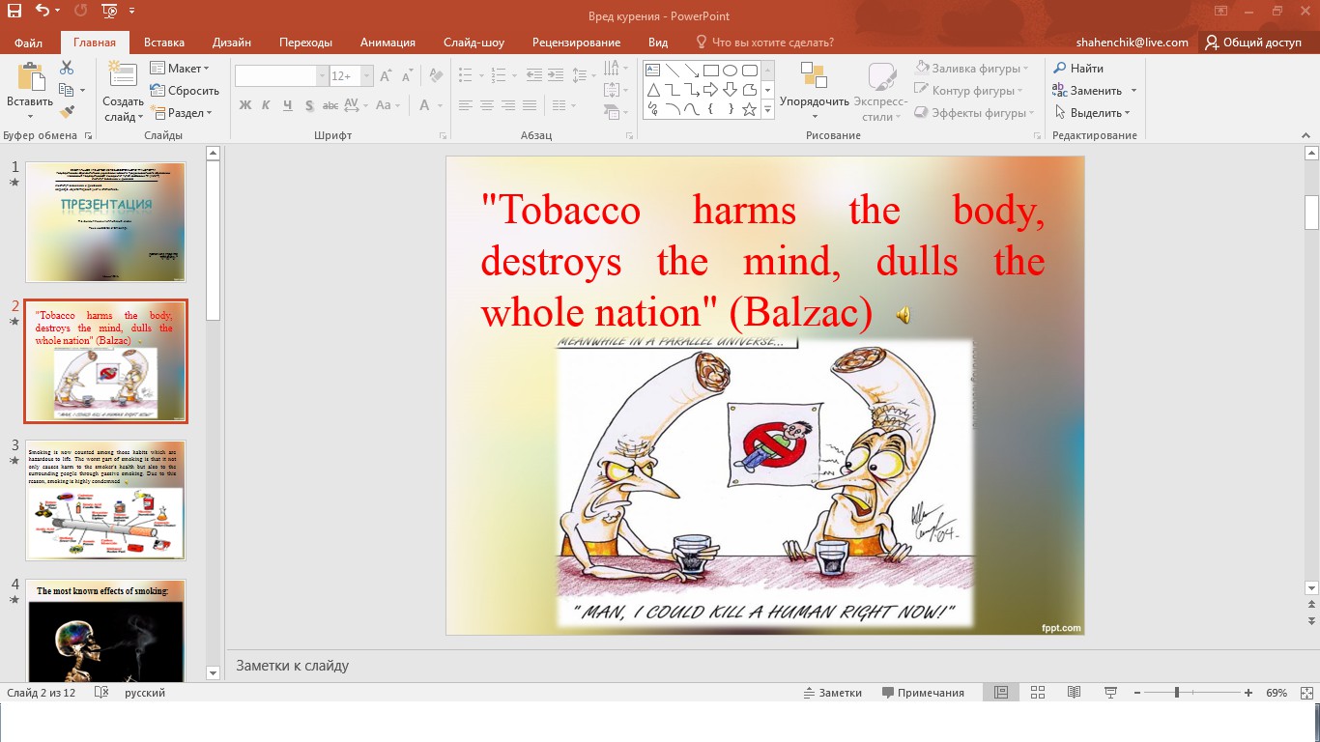This screenshot has width=1320, height=742.
Task: Switch to the Переходы tab
Action: pos(305,43)
